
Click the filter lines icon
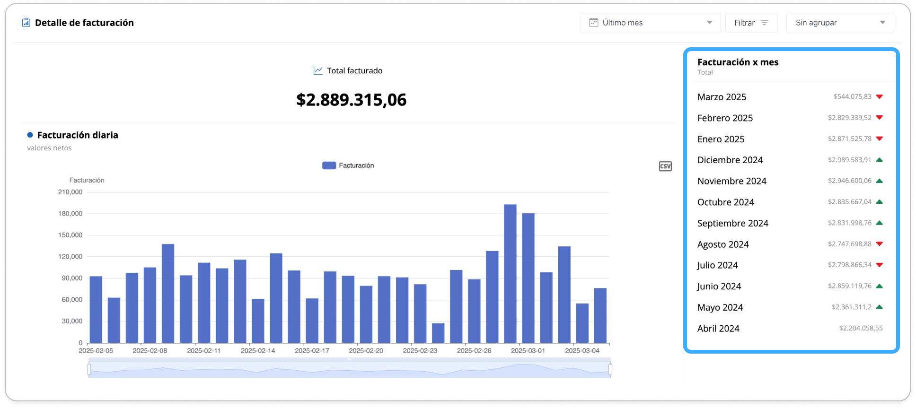pos(764,22)
